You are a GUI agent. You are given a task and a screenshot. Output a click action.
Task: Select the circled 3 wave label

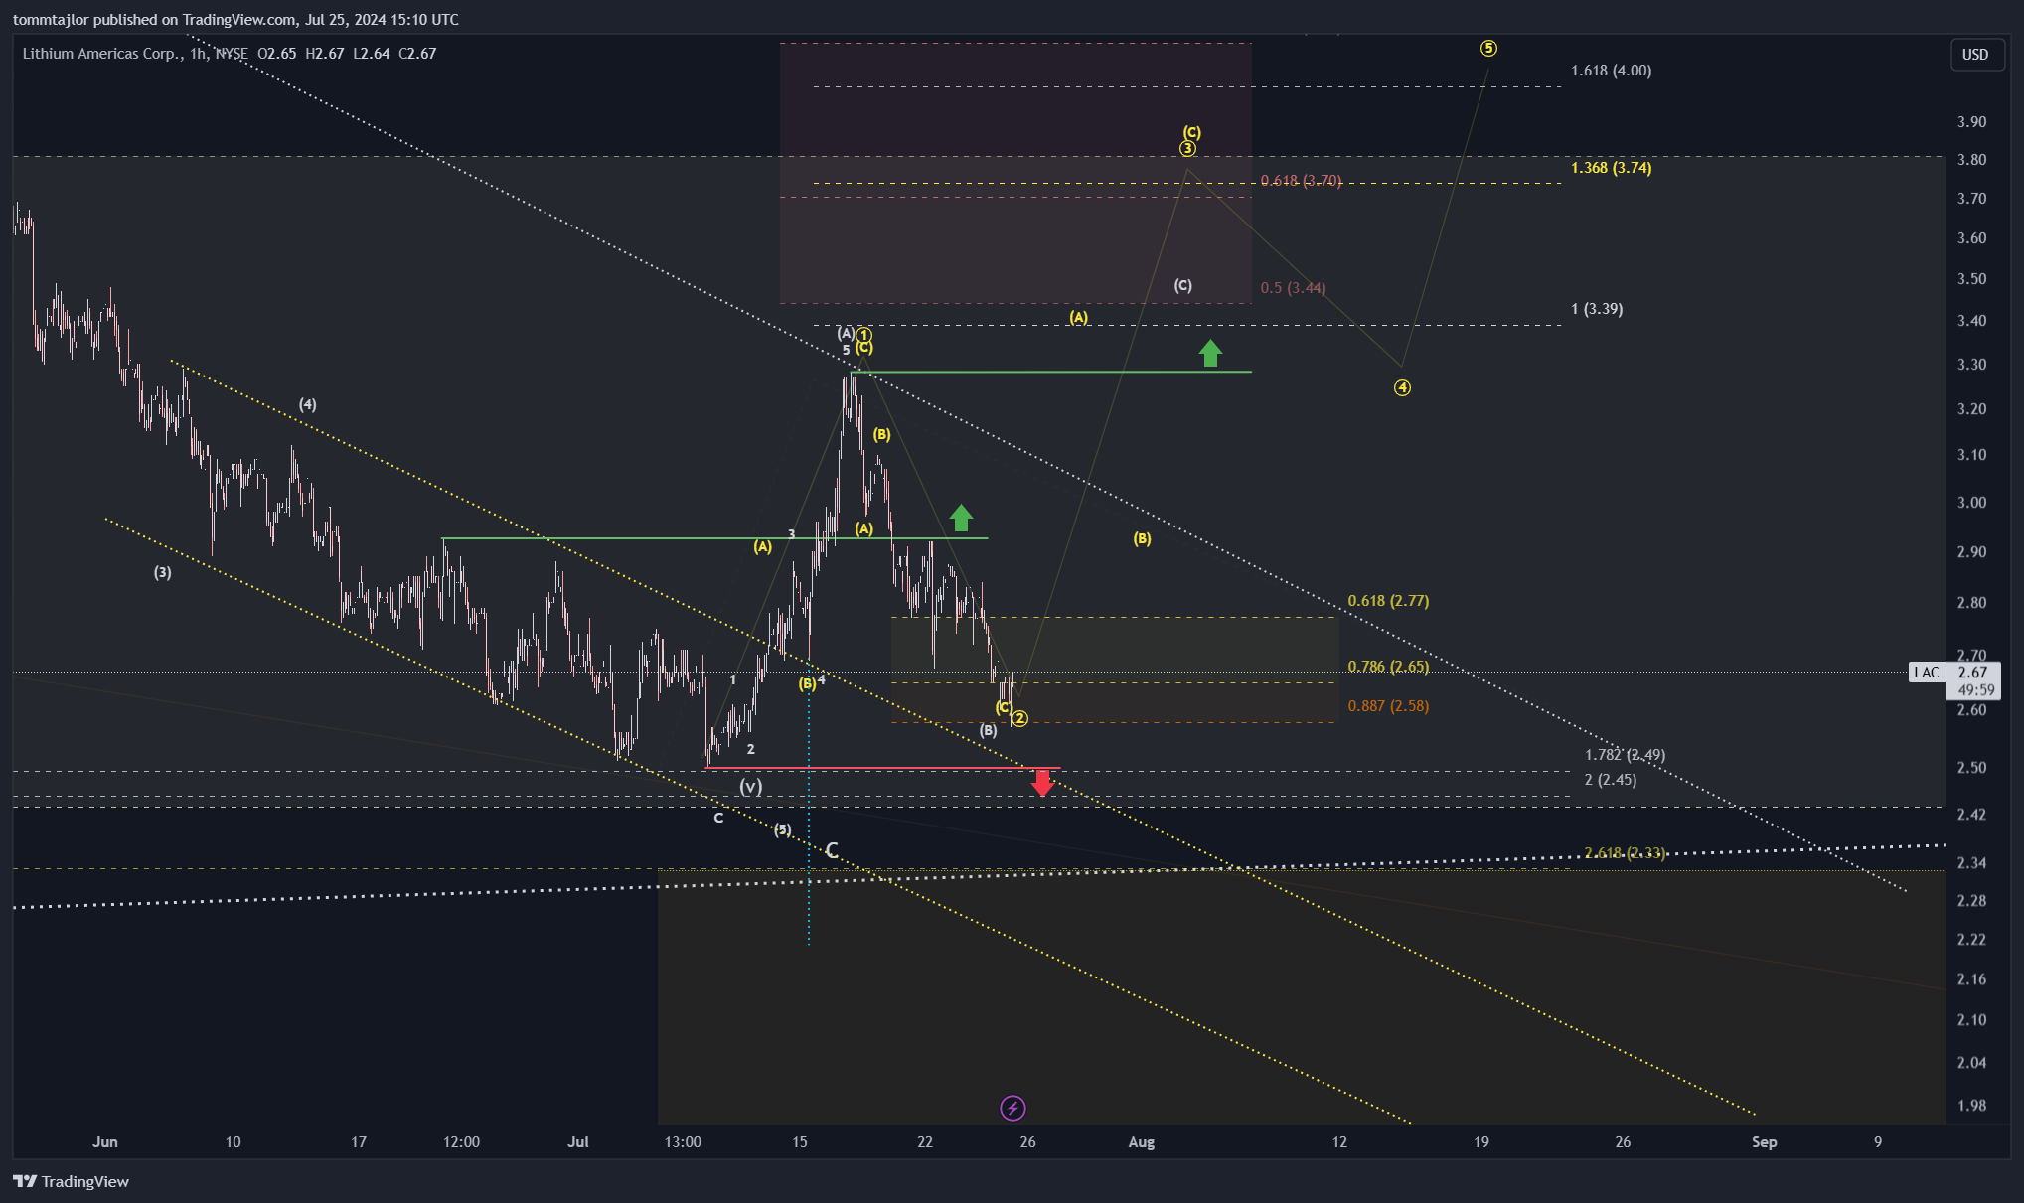pos(1187,149)
